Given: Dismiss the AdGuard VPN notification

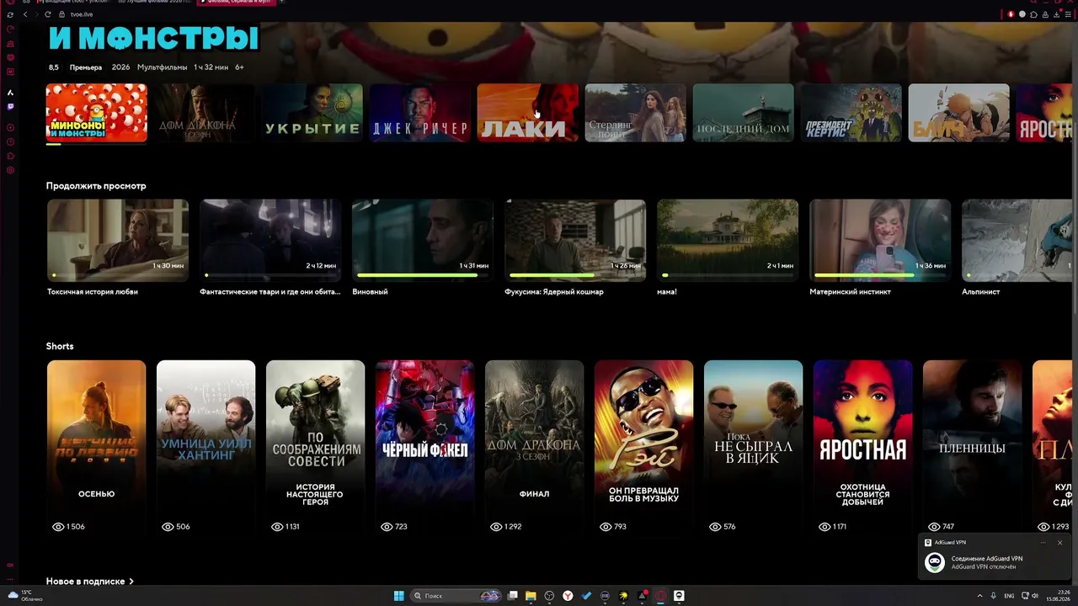Looking at the screenshot, I should pos(1059,543).
